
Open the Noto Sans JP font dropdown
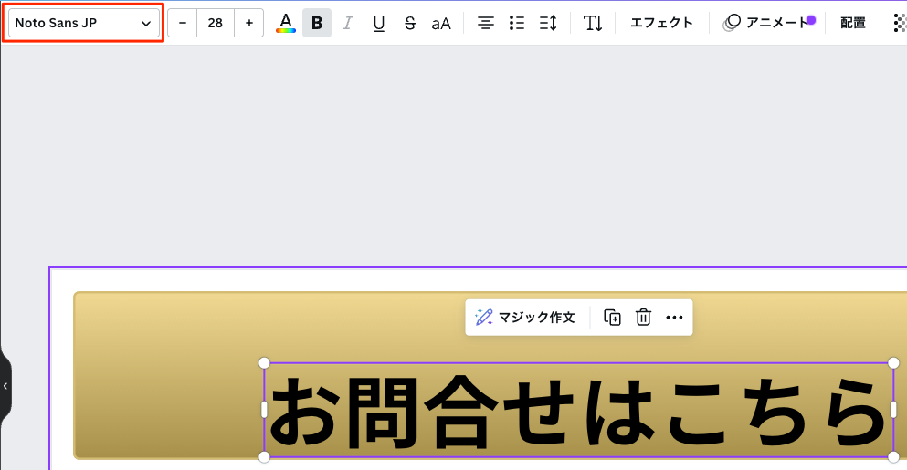tap(84, 23)
